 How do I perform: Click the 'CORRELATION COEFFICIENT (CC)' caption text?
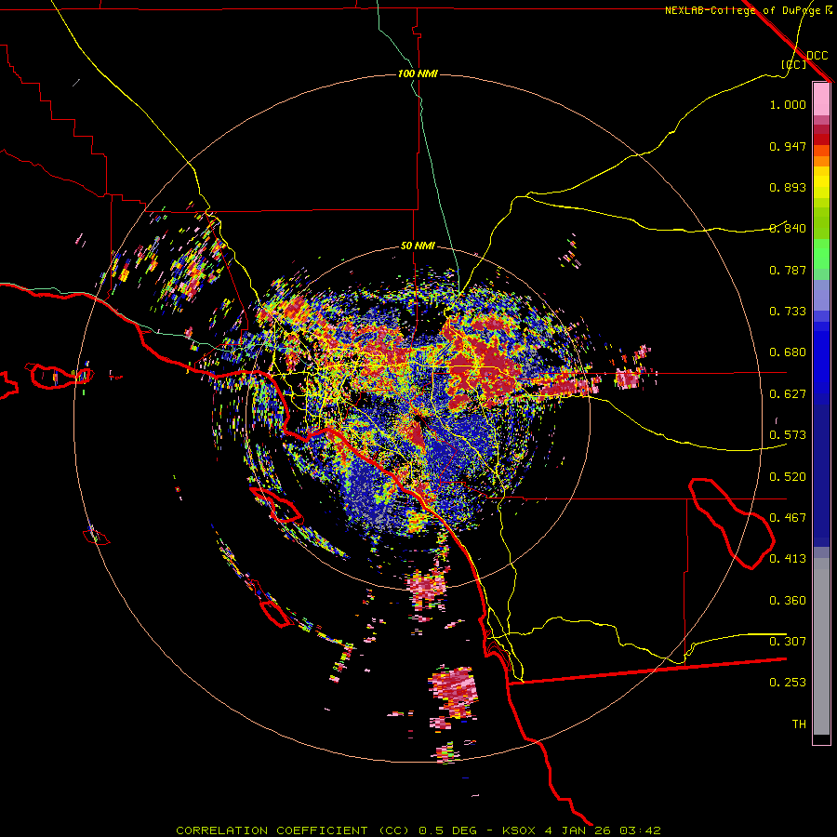tap(293, 830)
